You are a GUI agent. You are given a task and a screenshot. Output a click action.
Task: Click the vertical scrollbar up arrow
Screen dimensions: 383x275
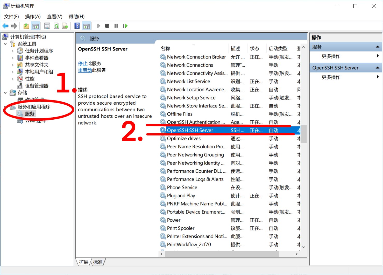(304, 47)
